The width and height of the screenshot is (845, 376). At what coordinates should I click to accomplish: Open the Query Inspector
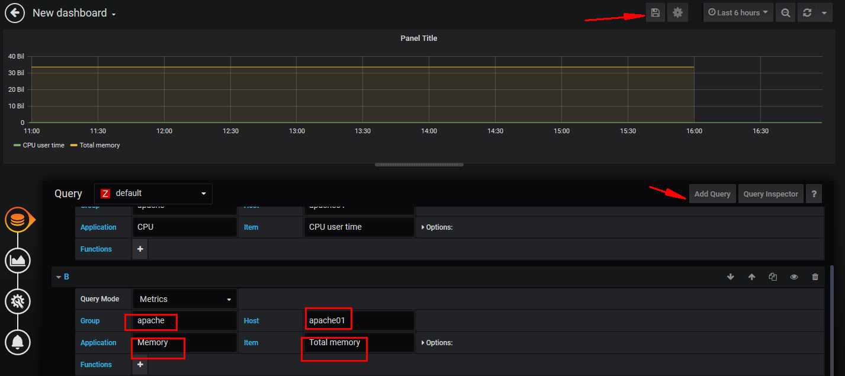click(x=770, y=194)
